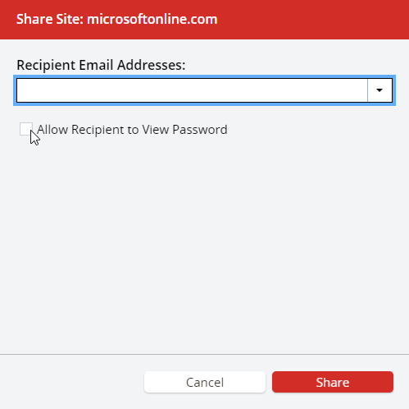409x409 pixels.
Task: Show saved recipients via the combo box arrow
Action: (x=379, y=90)
